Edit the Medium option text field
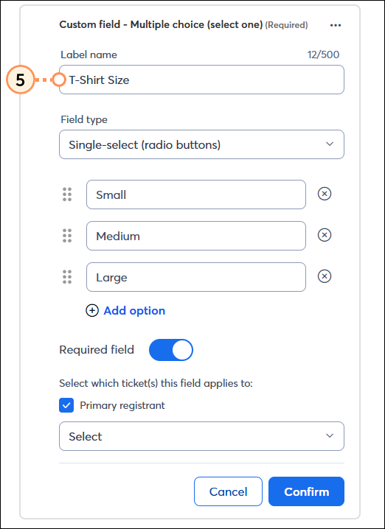Viewport: 385px width, 529px height. pyautogui.click(x=196, y=236)
